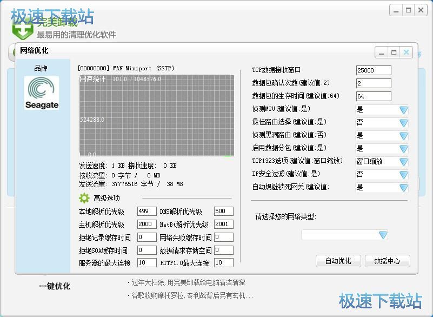Image resolution: width=433 pixels, height=317 pixels.
Task: Click the 高级选项 heading text
Action: 106,198
